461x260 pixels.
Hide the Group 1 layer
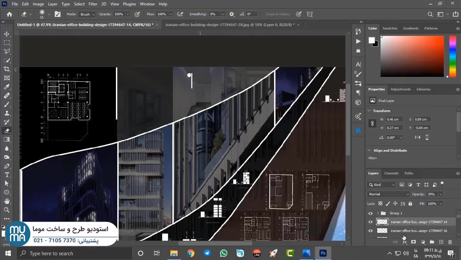tap(370, 213)
